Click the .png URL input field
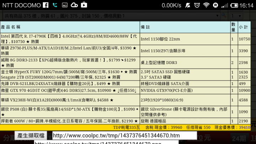256x144 pixels. point(106,142)
